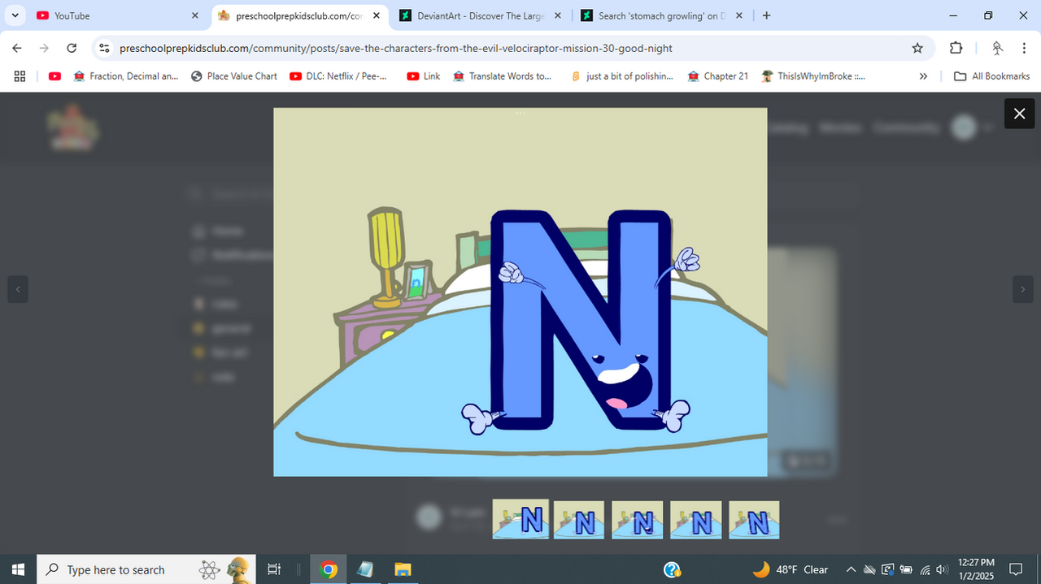Screen dimensions: 1041x584
Task: Open the weather widget showing 48°F Clear
Action: pos(790,569)
